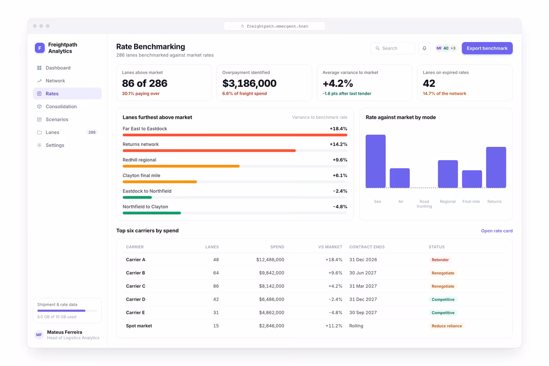The height and width of the screenshot is (366, 549).
Task: Click the VS MARKET column header
Action: (330, 247)
